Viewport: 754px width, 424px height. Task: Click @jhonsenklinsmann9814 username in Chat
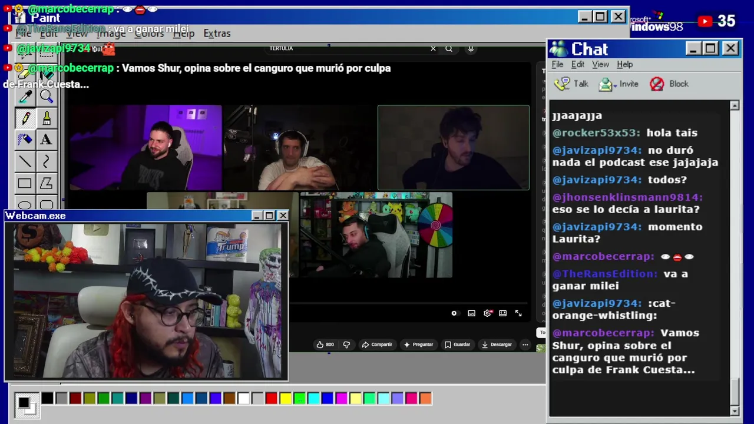(627, 197)
